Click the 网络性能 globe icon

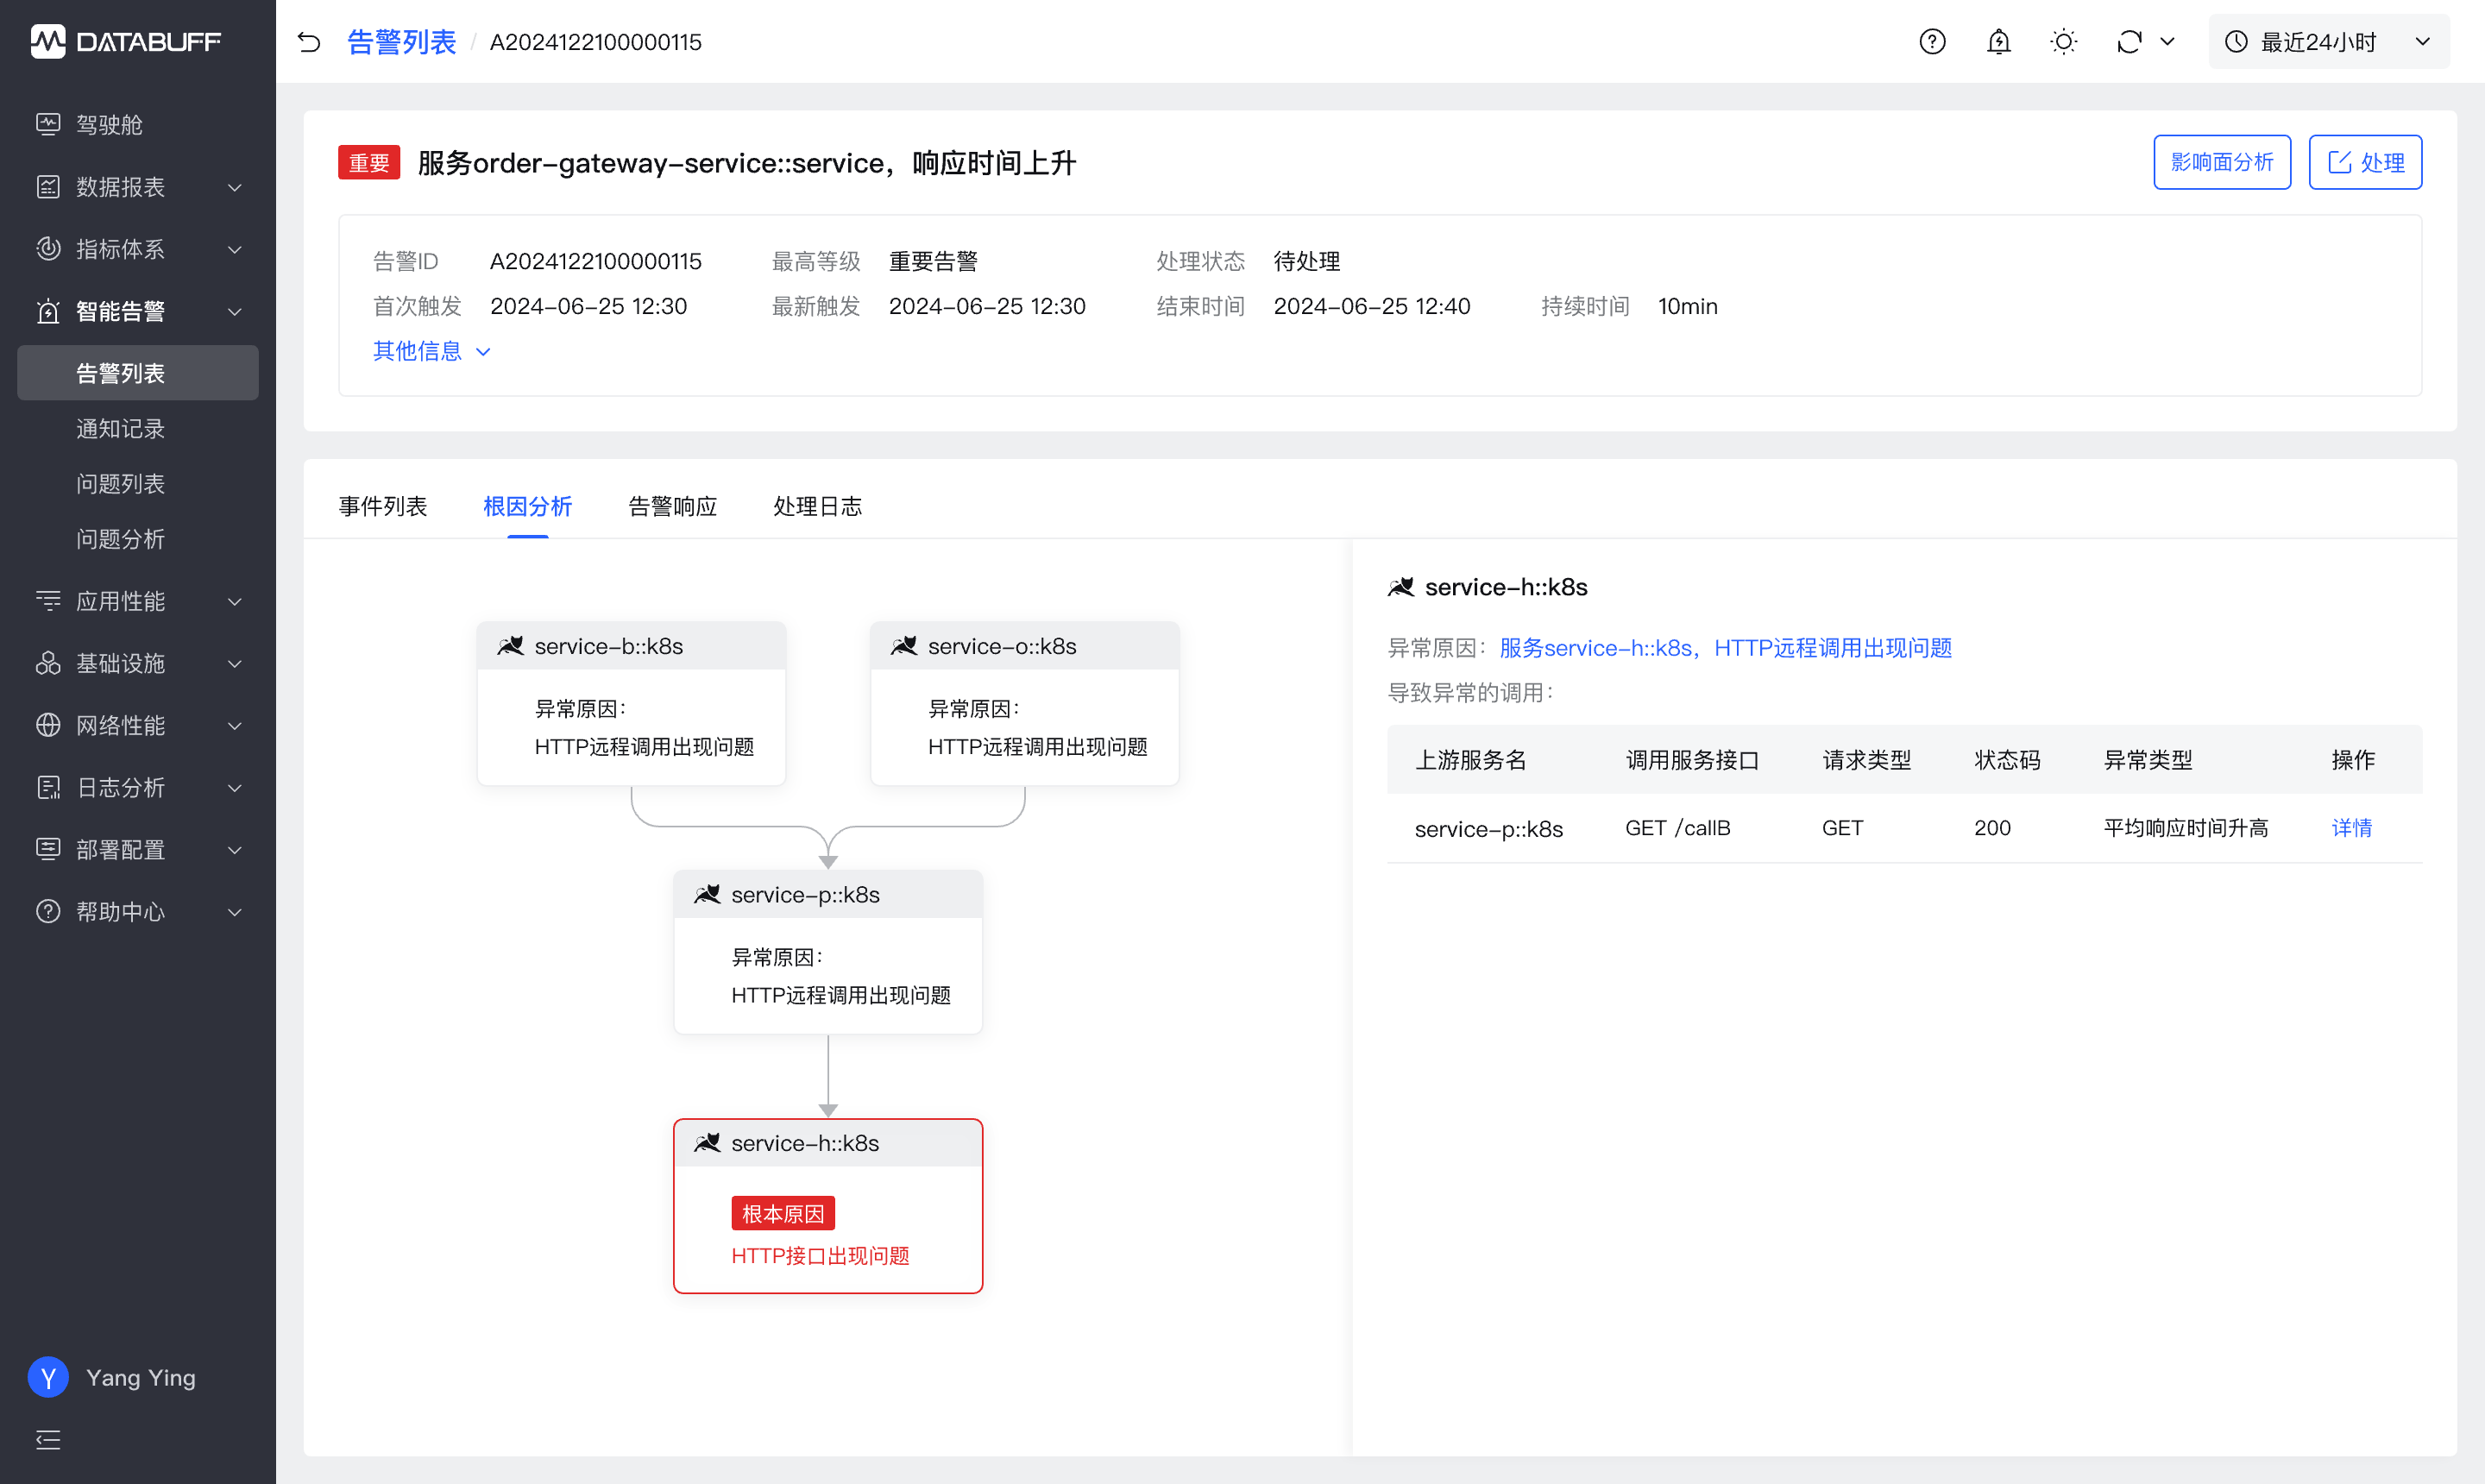[48, 725]
